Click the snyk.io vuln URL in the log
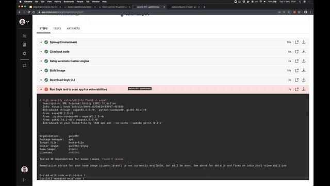 tap(88, 107)
